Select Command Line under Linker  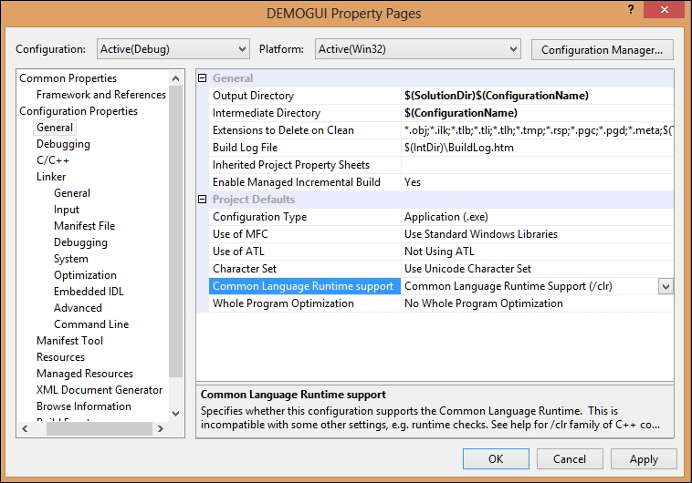(91, 324)
